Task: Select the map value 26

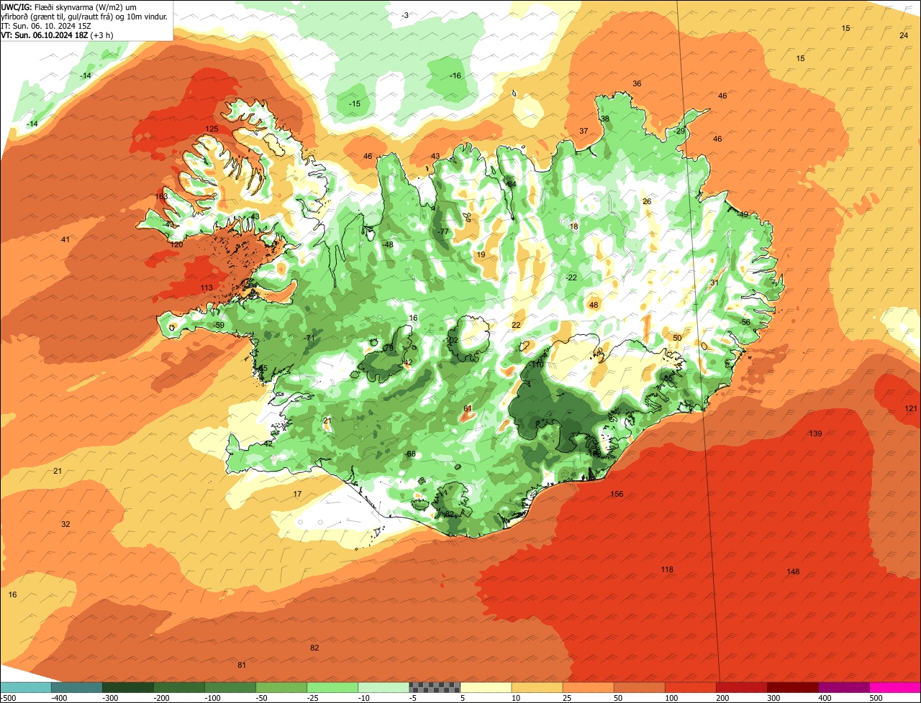Action: point(647,201)
